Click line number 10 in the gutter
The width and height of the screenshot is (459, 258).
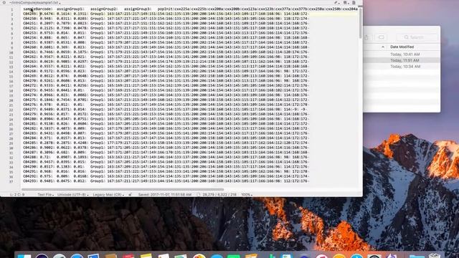11,52
